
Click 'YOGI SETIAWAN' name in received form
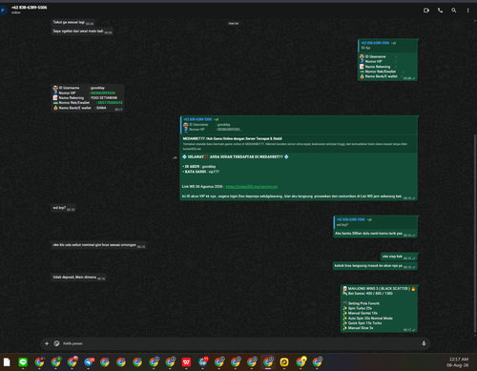[x=104, y=98]
